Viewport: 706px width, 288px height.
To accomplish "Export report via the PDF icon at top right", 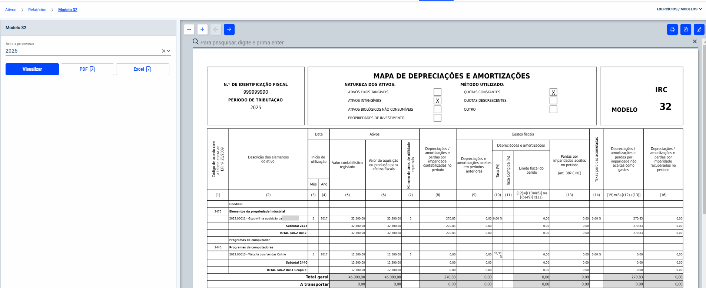I will tap(686, 29).
